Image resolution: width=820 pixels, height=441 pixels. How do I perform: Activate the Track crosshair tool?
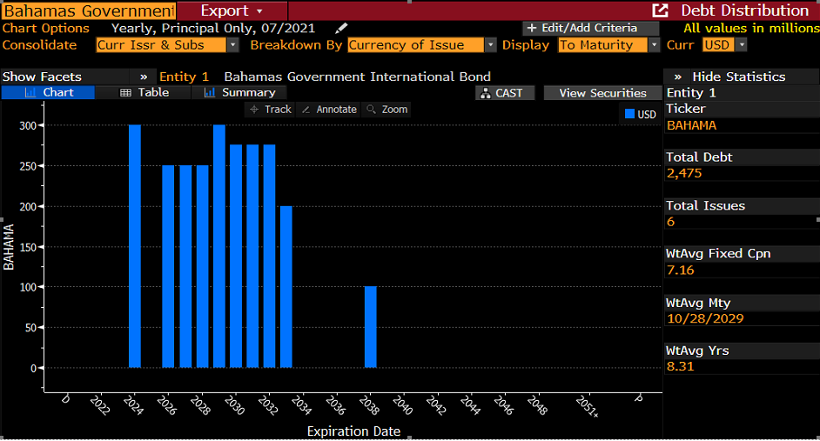(270, 110)
